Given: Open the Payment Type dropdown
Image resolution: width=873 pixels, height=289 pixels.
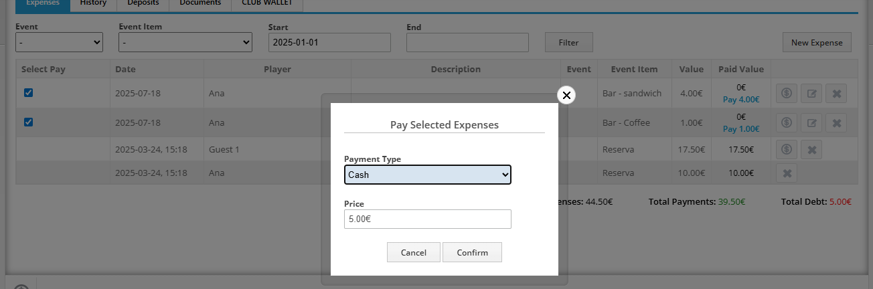Looking at the screenshot, I should click(427, 175).
